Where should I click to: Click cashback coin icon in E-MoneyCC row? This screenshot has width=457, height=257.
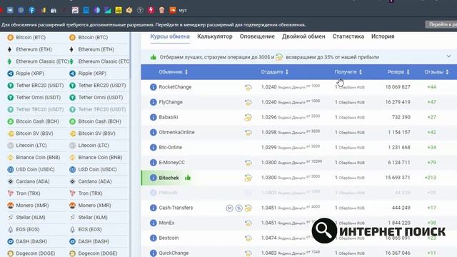coord(248,163)
